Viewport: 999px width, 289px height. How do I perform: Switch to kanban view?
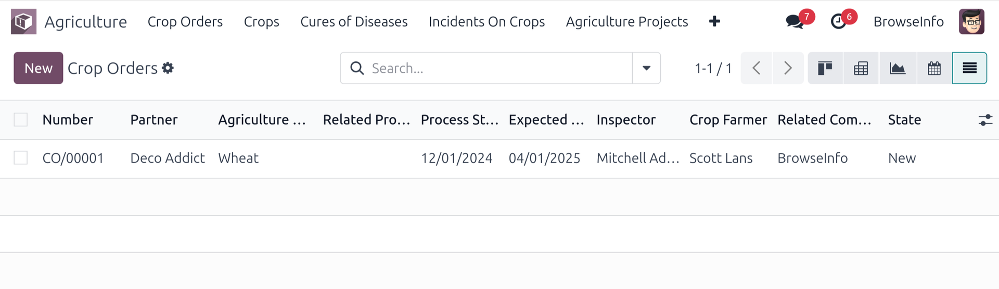click(825, 68)
